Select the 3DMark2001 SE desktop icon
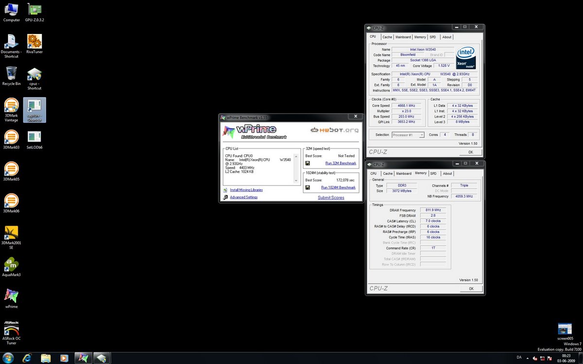The height and width of the screenshot is (364, 583). [11, 237]
